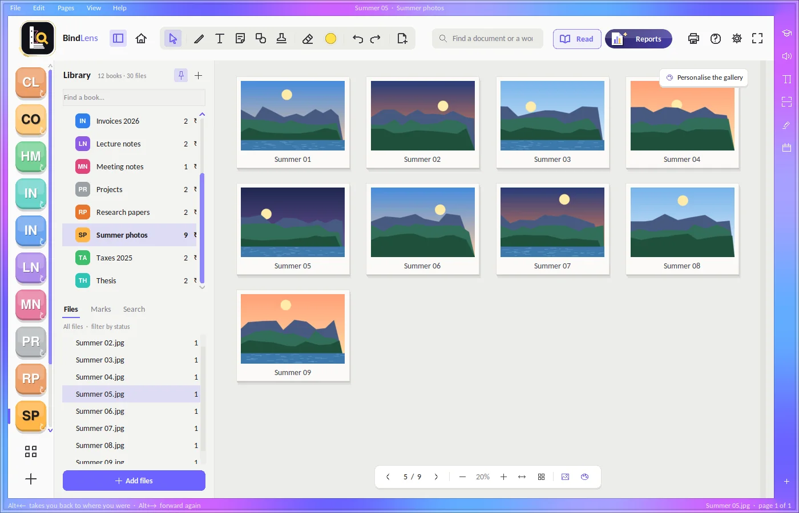Open the help icon

[716, 39]
